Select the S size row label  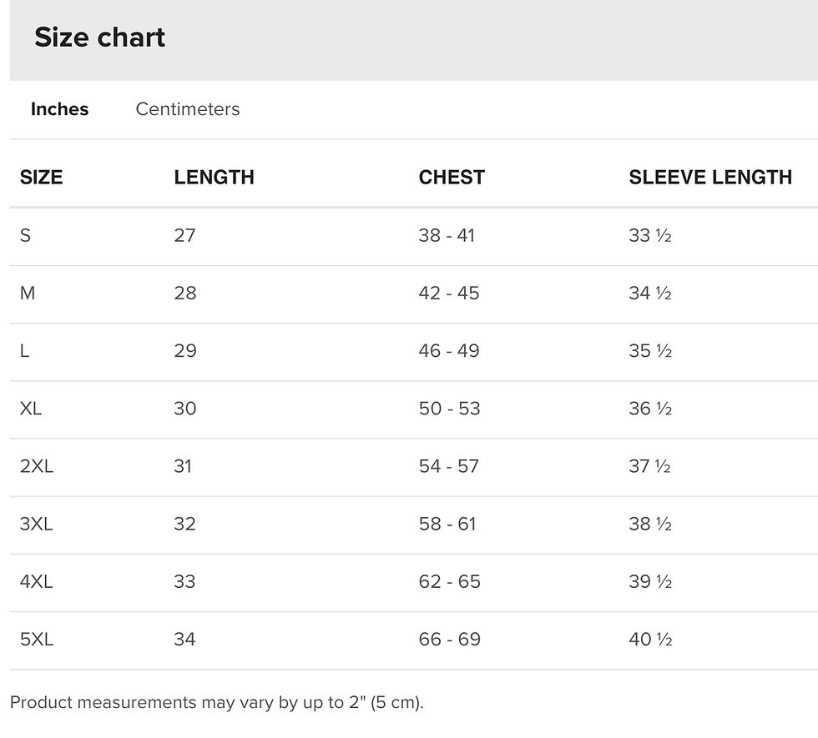[25, 235]
